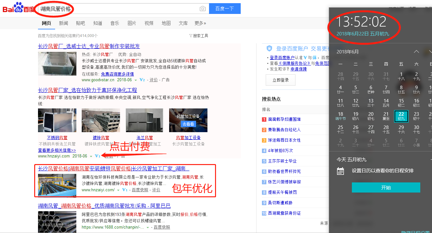Screen dimensions: 432x233
Task: Open hot search 熬夜看世界杯猝死
Action: [284, 172]
